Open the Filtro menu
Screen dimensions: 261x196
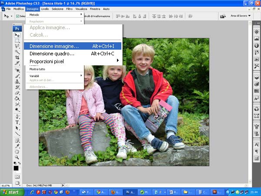pyautogui.click(x=69, y=9)
